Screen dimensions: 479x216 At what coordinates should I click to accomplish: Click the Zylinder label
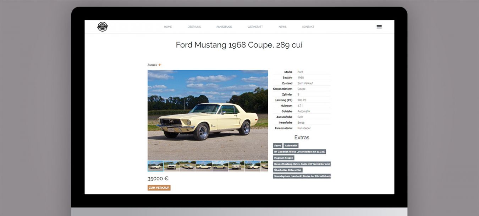point(287,94)
